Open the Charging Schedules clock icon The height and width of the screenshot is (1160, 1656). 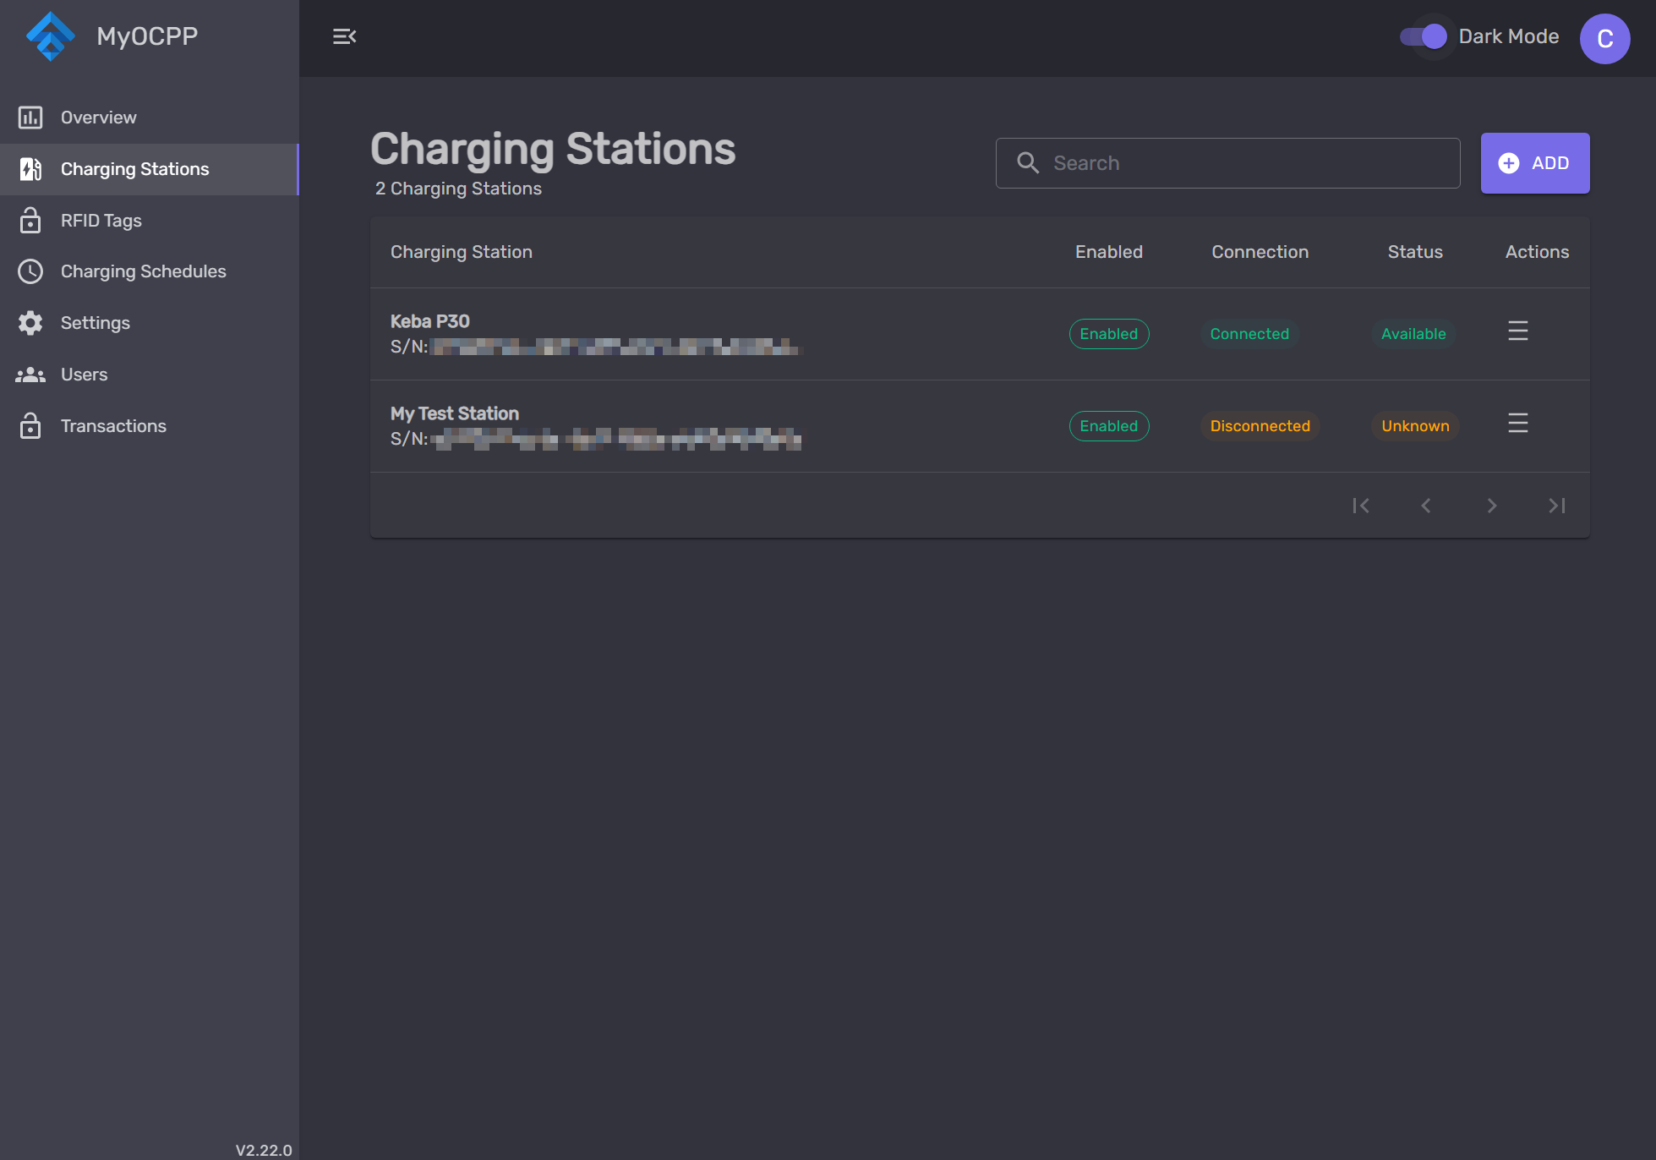point(30,271)
